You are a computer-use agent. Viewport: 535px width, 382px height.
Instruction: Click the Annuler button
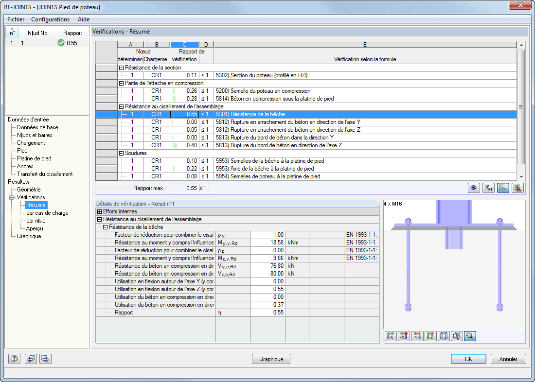tap(508, 359)
